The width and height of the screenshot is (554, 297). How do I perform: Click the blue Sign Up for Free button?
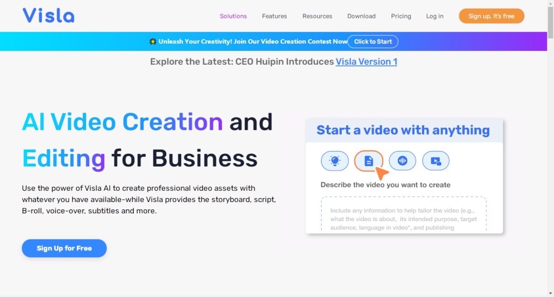(x=64, y=248)
